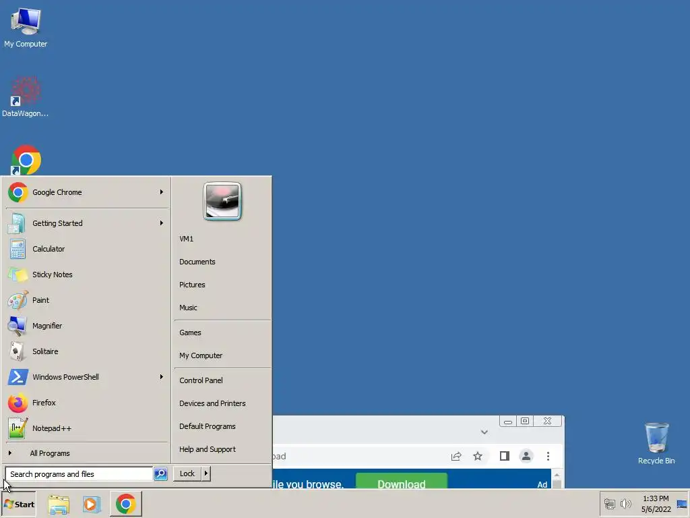The height and width of the screenshot is (518, 690).
Task: Minimize the Chrome window
Action: (x=508, y=421)
